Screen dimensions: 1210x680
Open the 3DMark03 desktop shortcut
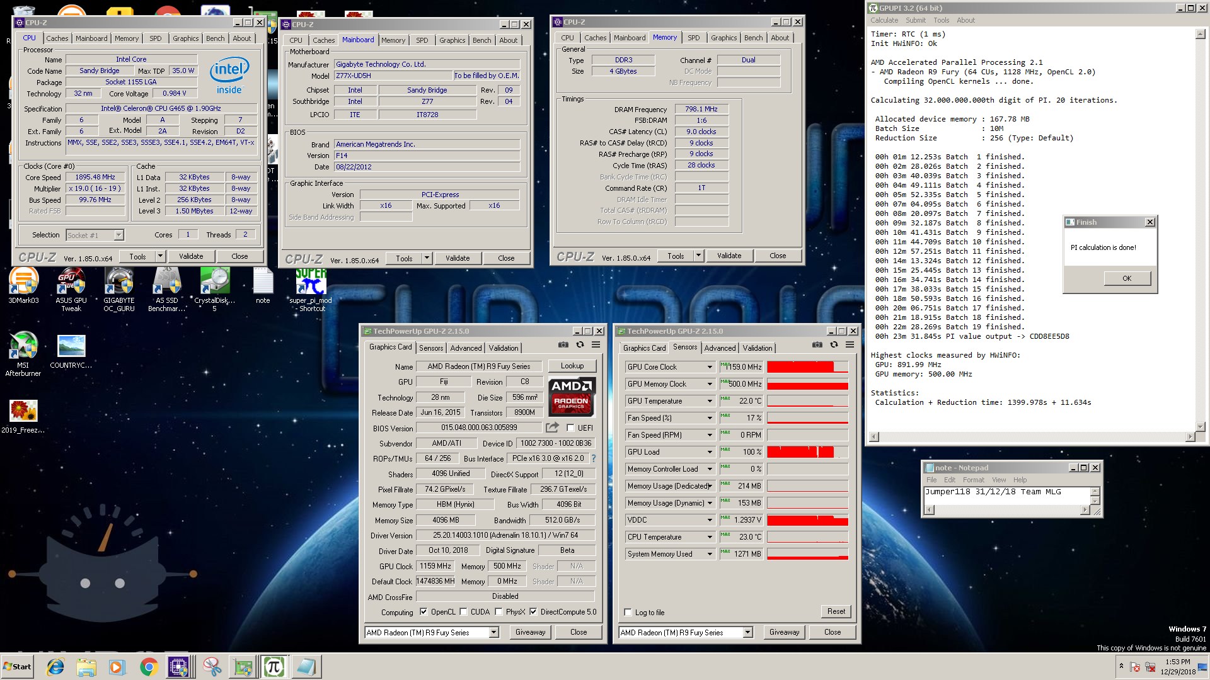click(23, 286)
